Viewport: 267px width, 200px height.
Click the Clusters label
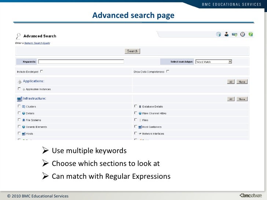click(x=31, y=107)
